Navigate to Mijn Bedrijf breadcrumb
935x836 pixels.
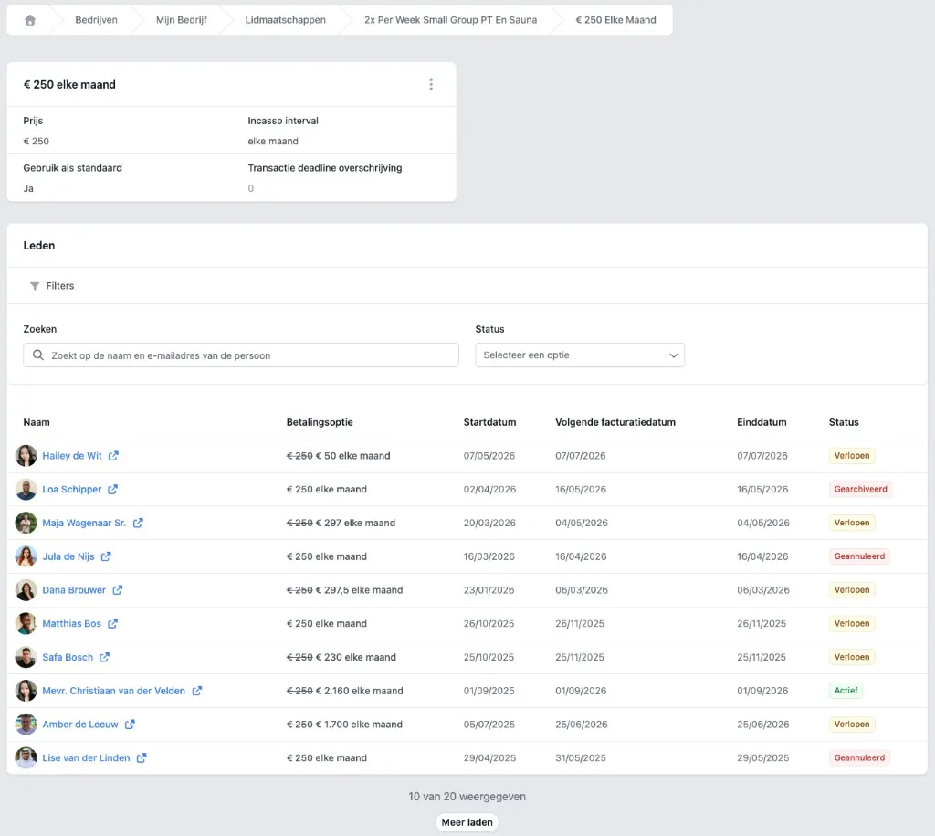point(182,20)
